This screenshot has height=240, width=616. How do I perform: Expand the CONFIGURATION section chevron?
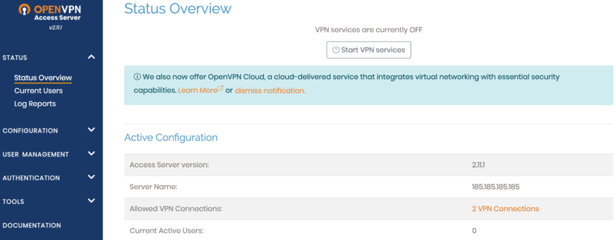(91, 129)
